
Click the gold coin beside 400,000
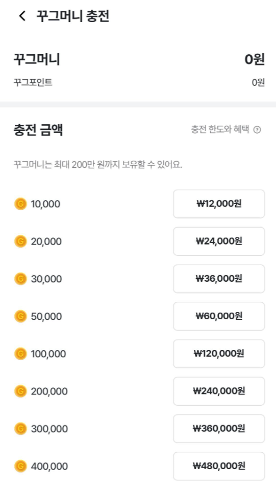tap(20, 466)
